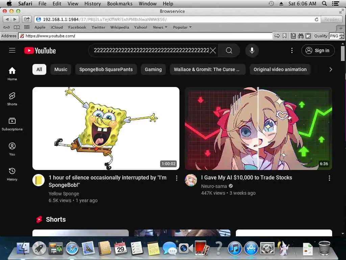Open Top Sites grid icon

(27, 27)
